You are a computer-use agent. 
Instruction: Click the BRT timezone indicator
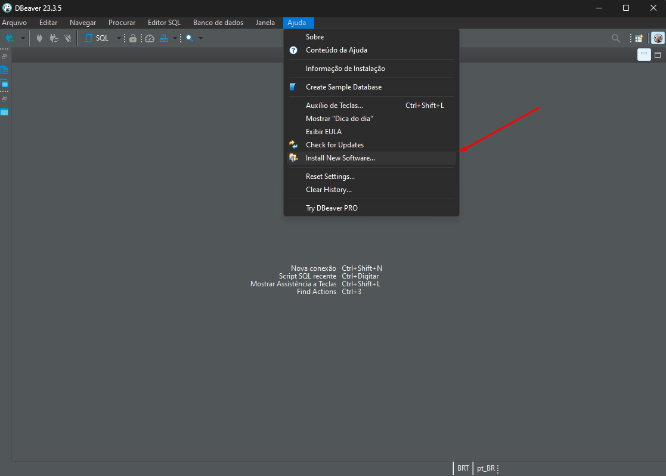point(463,468)
